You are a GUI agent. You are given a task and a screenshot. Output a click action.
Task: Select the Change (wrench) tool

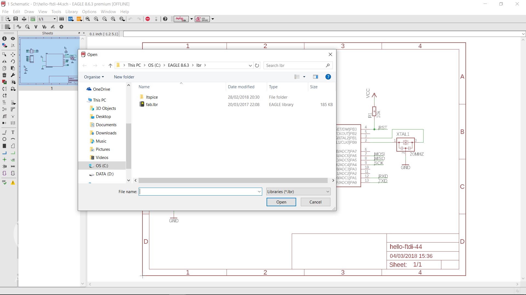(13, 75)
